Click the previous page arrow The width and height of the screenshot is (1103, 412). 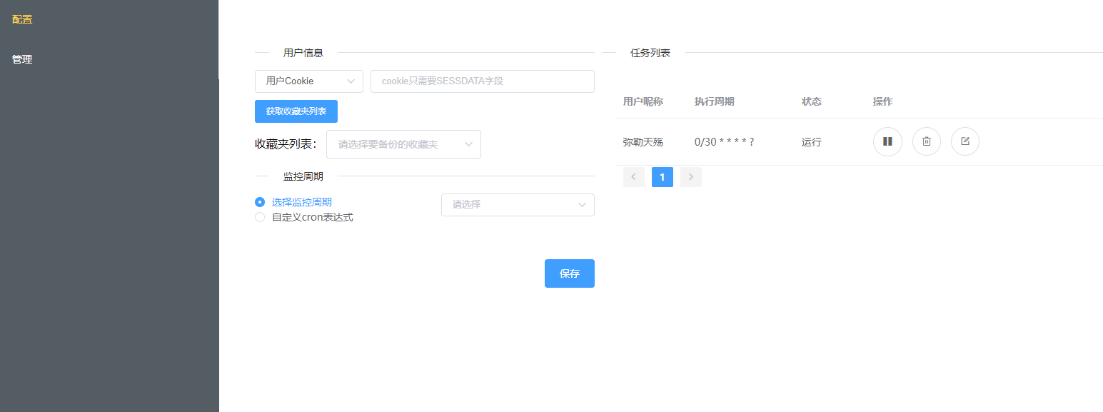coord(633,176)
